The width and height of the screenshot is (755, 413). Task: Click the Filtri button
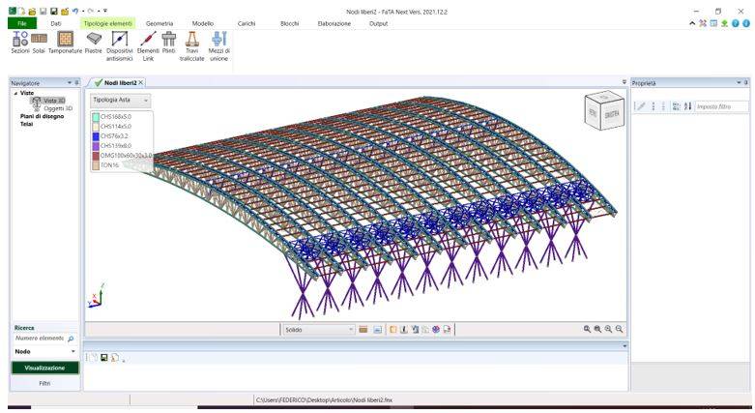click(44, 384)
